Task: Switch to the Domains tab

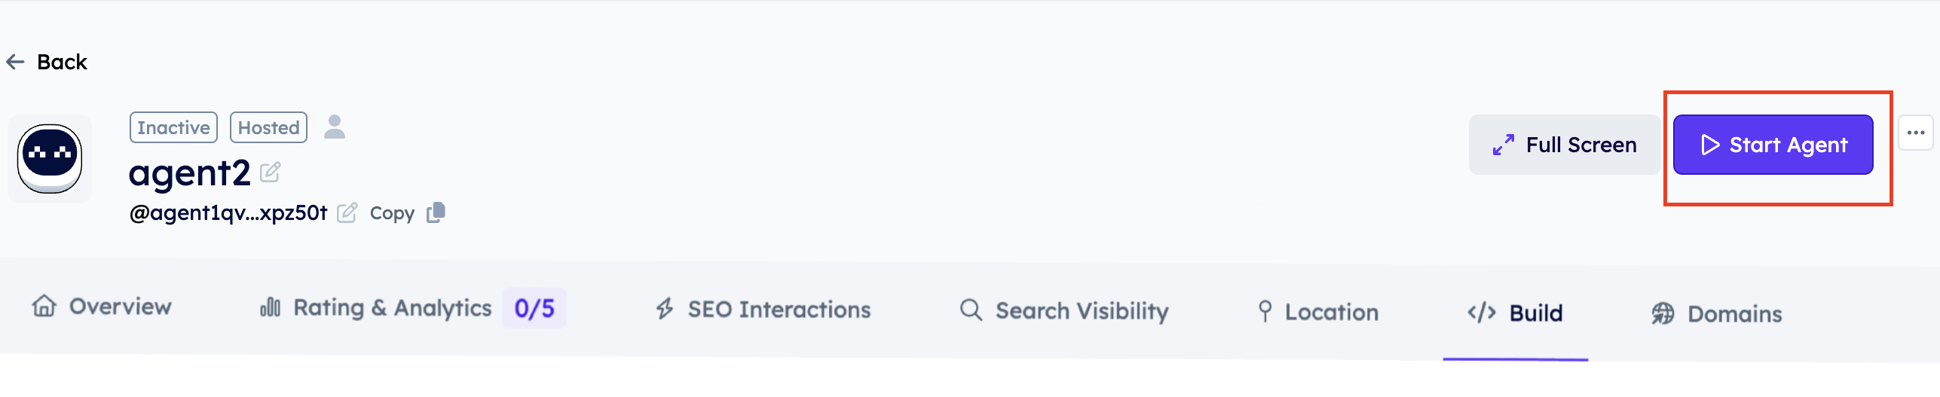Action: pos(1717,313)
